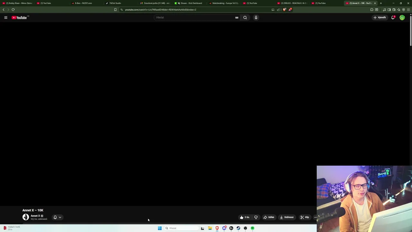Start voice search with the microphone icon

point(256,18)
